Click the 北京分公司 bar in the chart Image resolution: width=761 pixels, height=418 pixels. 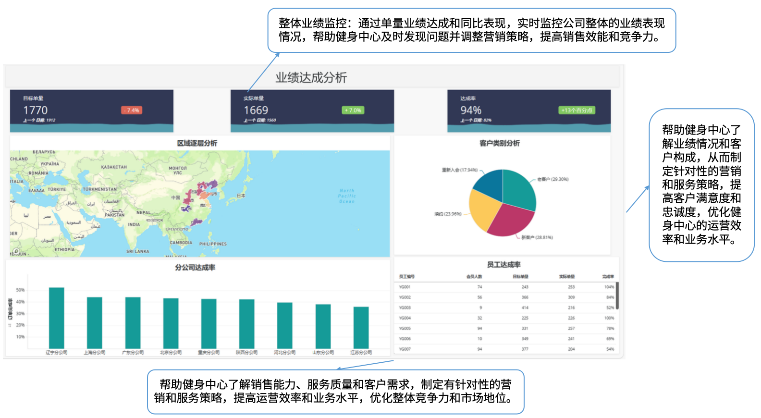click(x=171, y=323)
